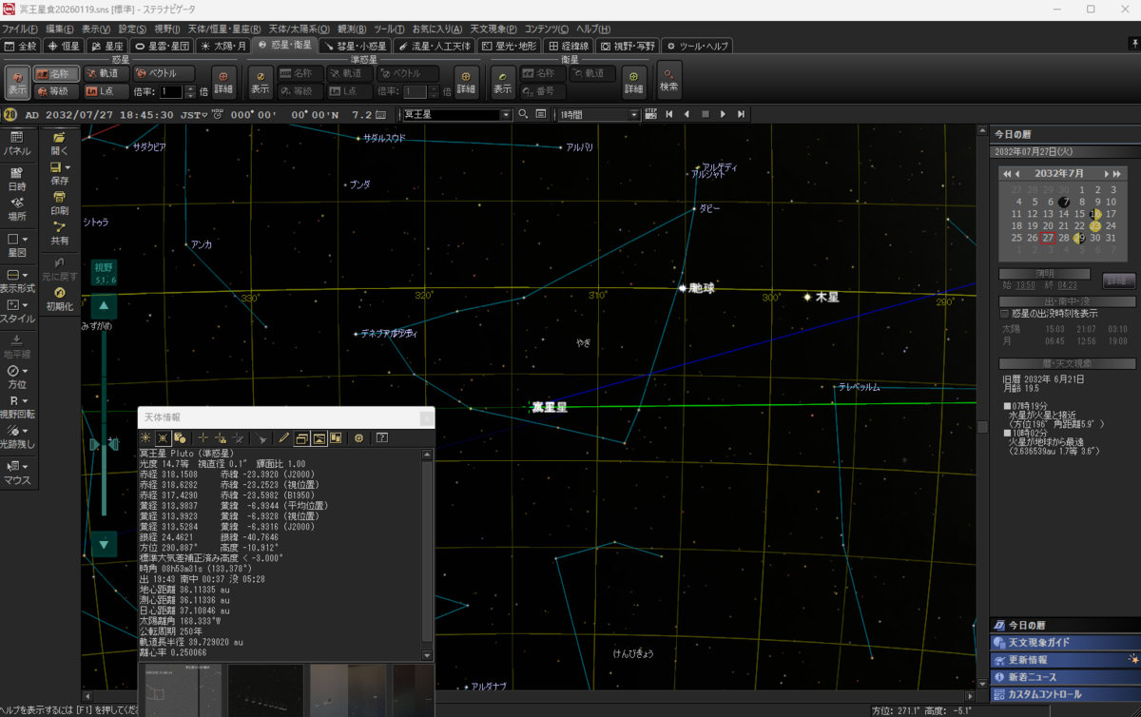Open the 場所 location settings

tap(17, 209)
